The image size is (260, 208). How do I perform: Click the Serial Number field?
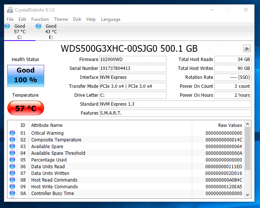point(133,68)
